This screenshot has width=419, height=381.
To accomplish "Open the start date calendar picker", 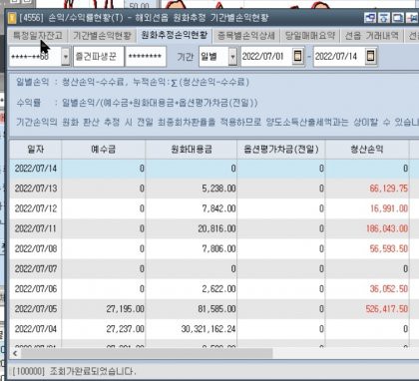I will pyautogui.click(x=297, y=56).
